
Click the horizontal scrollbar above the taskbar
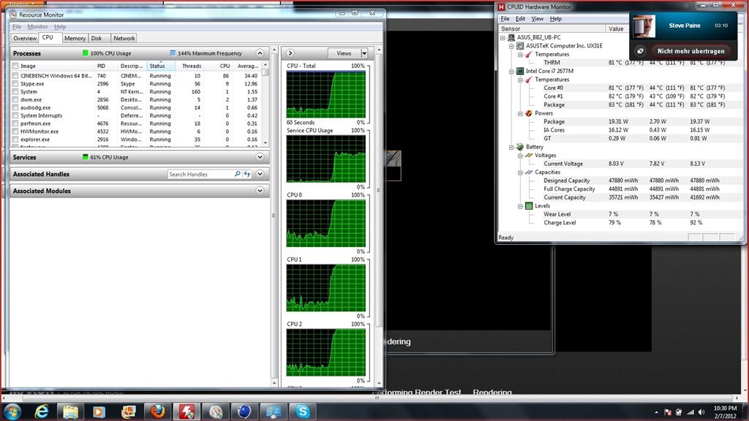(377, 398)
